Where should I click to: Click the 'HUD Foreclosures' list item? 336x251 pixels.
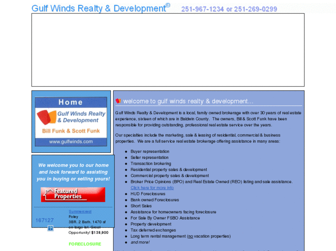pyautogui.click(x=148, y=194)
